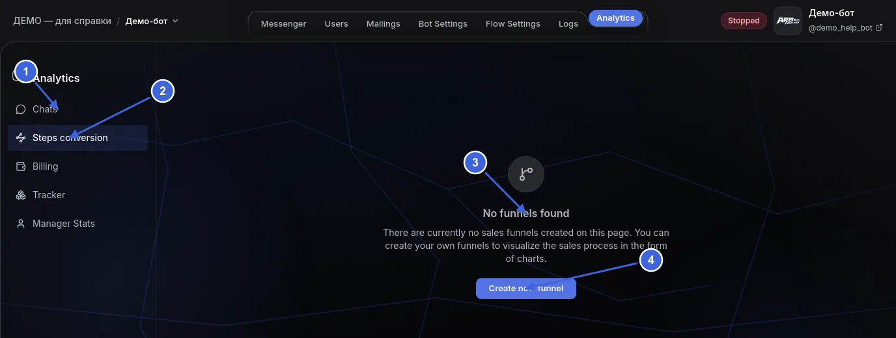
Task: Click the Billing wallet icon
Action: pyautogui.click(x=21, y=166)
